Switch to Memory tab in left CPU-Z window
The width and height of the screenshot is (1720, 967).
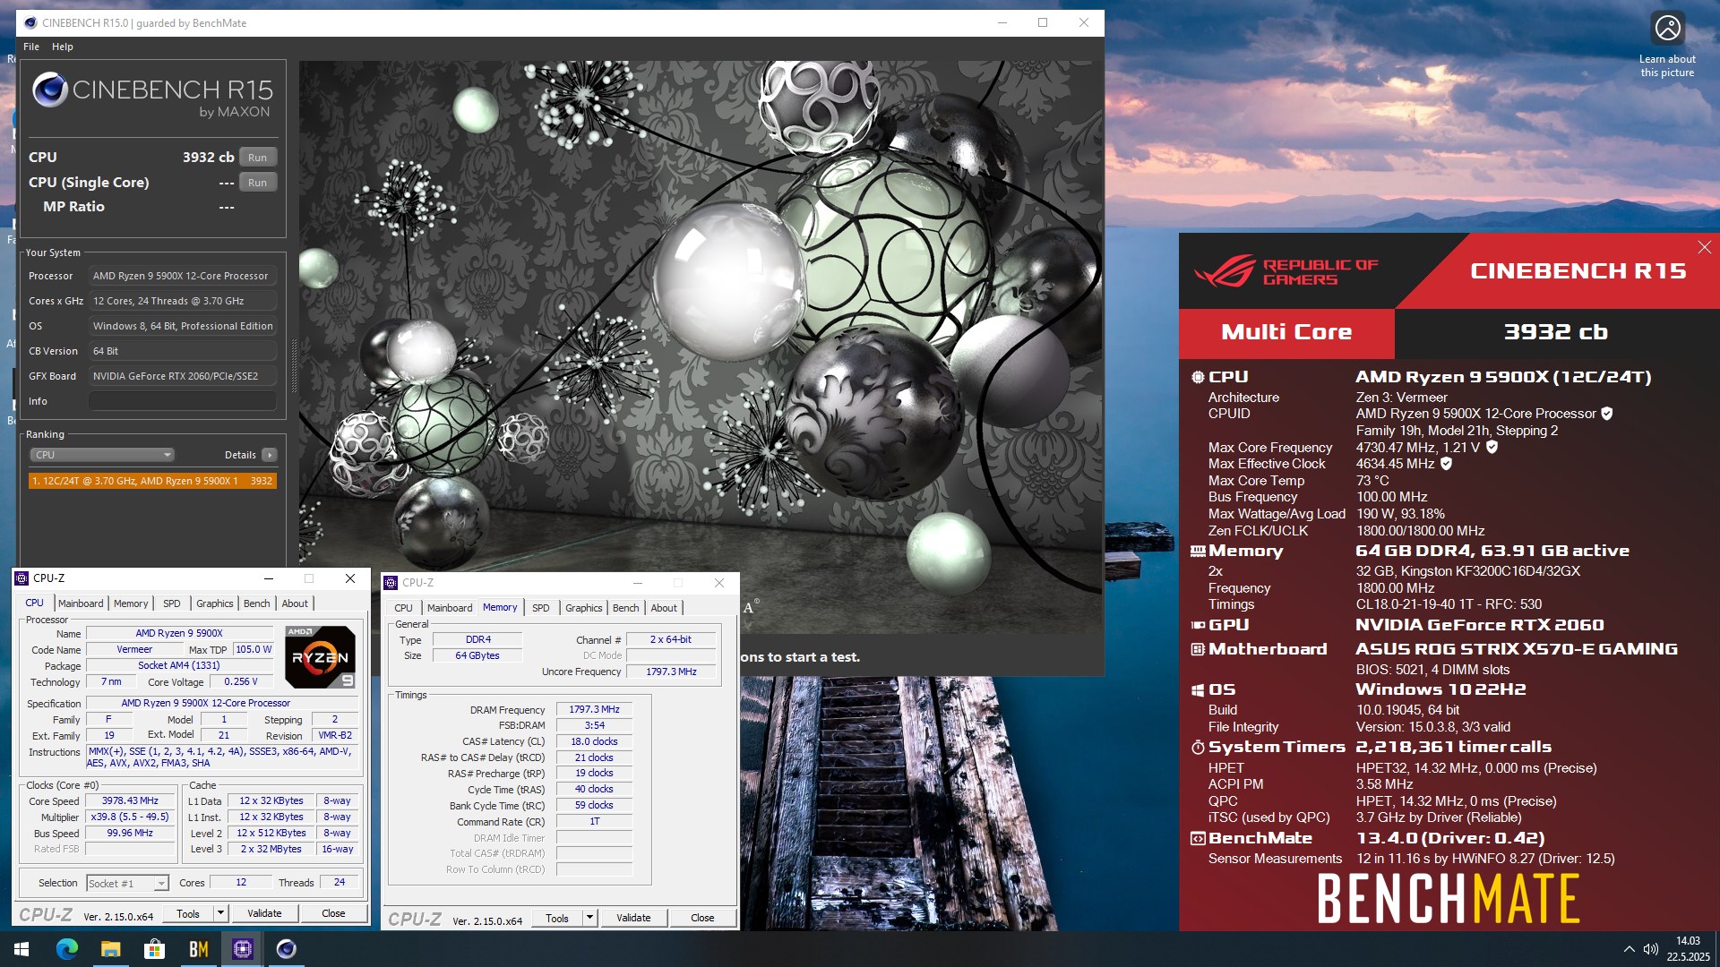click(131, 603)
